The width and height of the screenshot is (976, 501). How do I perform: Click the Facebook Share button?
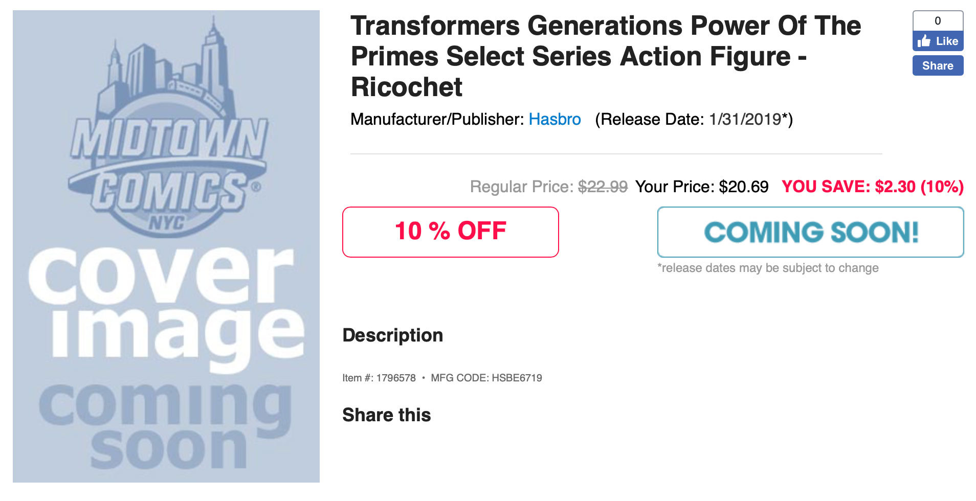click(938, 65)
